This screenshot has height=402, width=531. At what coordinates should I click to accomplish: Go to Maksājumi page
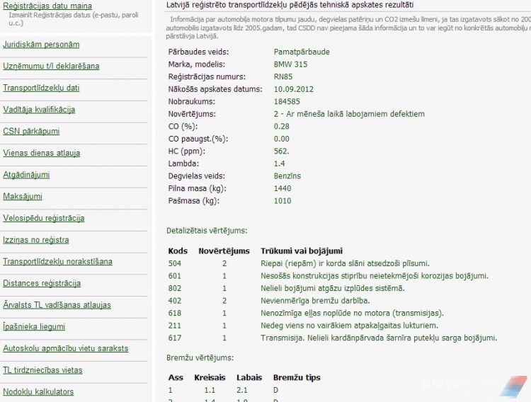pyautogui.click(x=23, y=197)
